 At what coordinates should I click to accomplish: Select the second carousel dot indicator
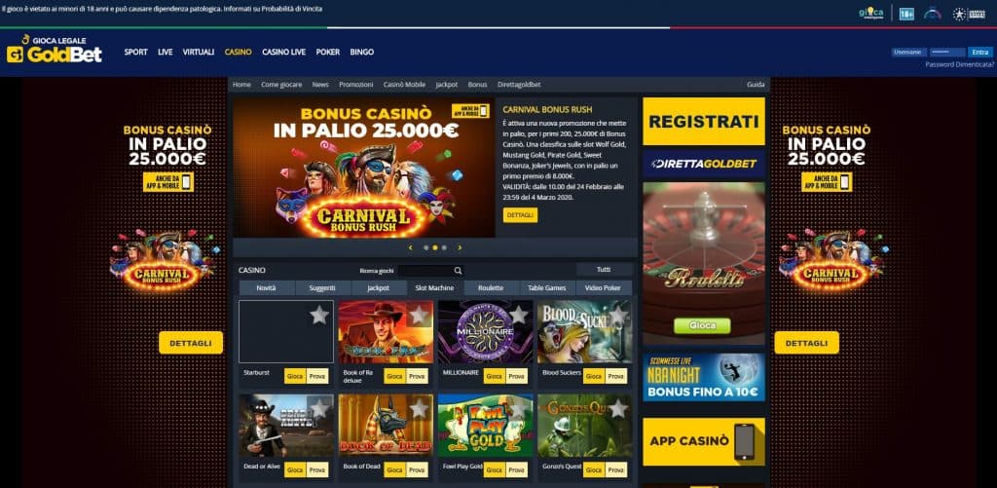(x=435, y=247)
